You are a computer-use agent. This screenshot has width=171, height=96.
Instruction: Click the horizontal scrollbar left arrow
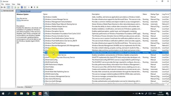click(44, 85)
